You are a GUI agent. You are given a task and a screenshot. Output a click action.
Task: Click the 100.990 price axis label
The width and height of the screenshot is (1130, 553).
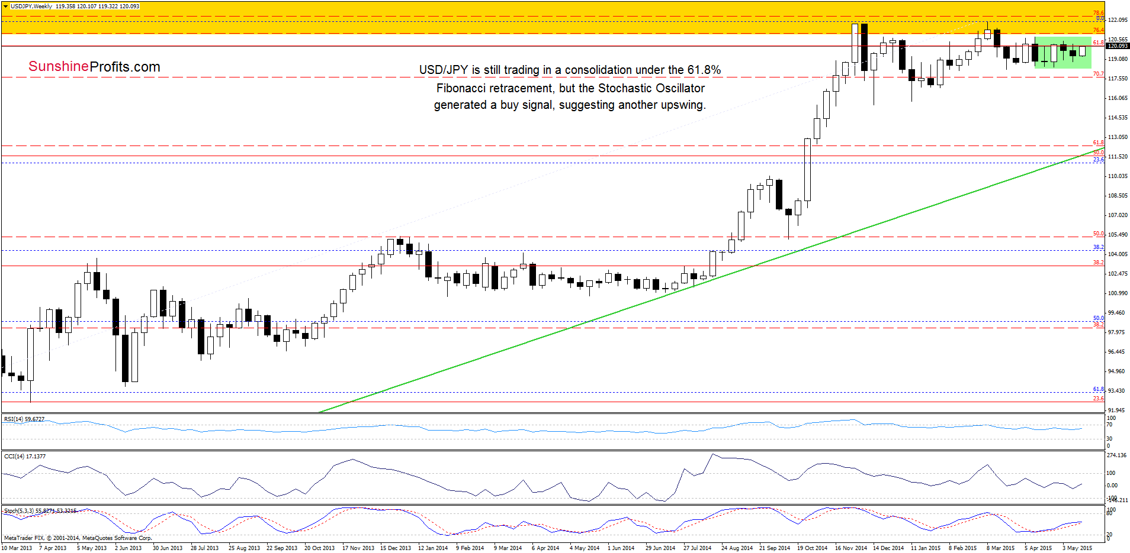tap(1118, 293)
